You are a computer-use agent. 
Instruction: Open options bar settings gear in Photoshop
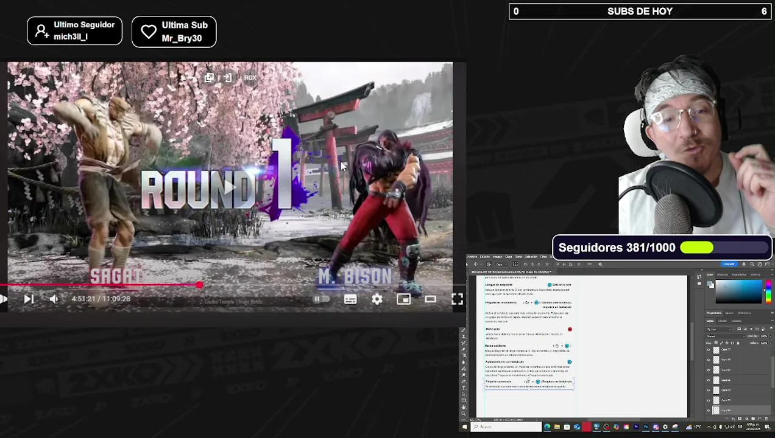coord(600,264)
